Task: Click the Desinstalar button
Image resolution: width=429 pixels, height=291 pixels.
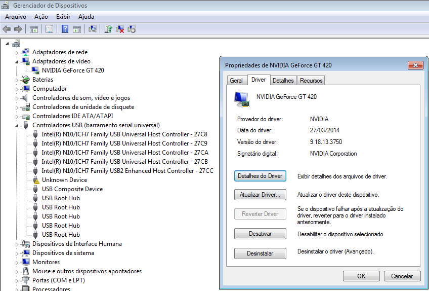Action: point(260,253)
